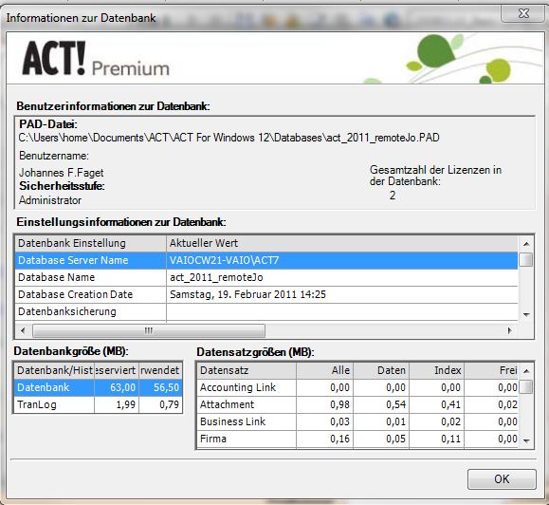This screenshot has height=505, width=549.
Task: Click the Daten column header
Action: point(381,370)
